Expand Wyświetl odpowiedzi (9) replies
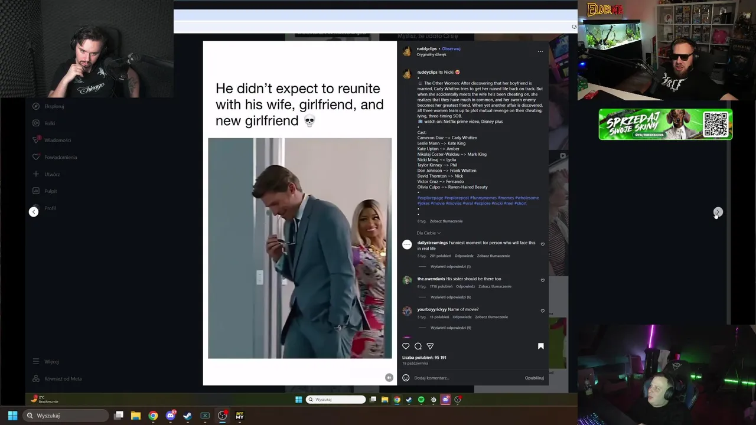 [x=451, y=328]
